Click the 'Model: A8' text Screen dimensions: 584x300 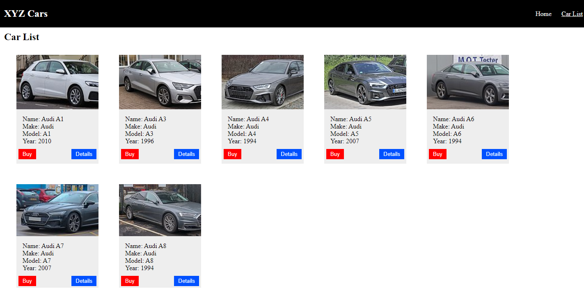tap(139, 261)
